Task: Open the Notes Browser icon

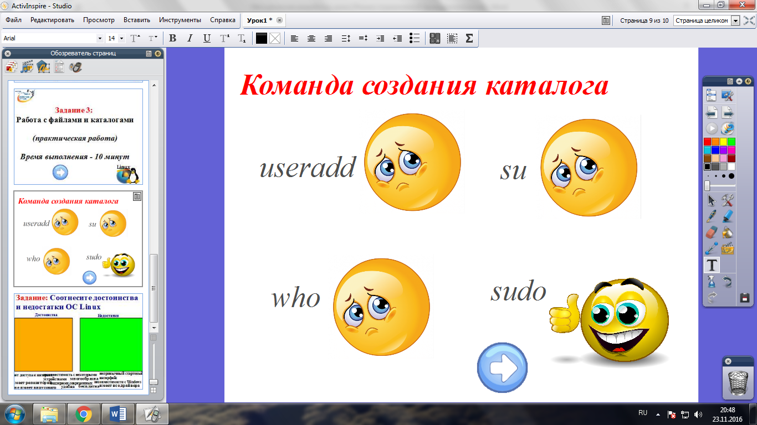Action: (59, 67)
